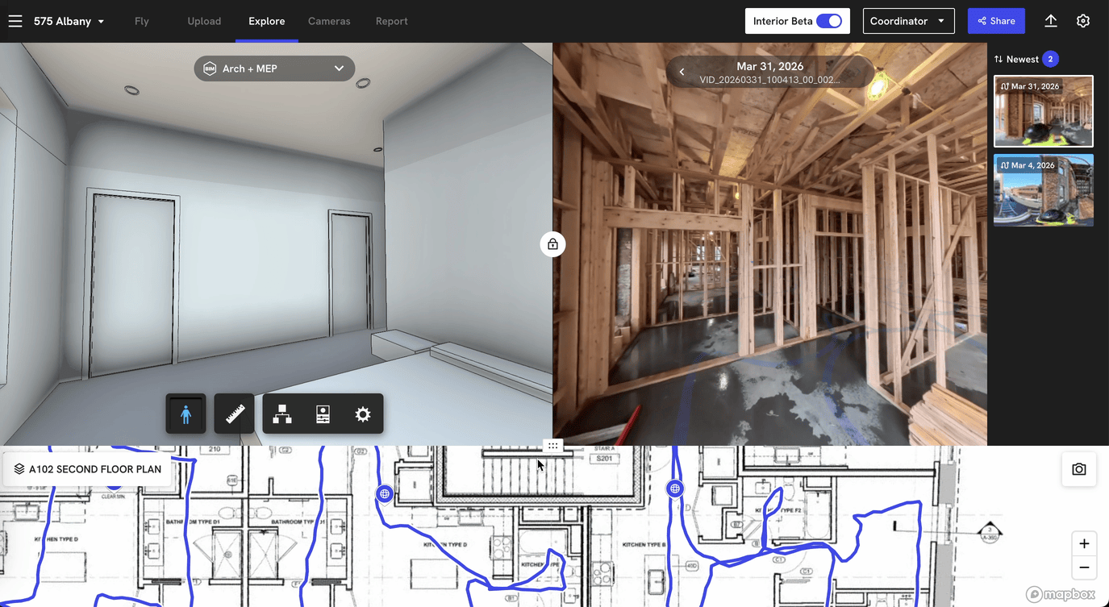Select the ruler measure tool
Image resolution: width=1109 pixels, height=607 pixels.
235,414
